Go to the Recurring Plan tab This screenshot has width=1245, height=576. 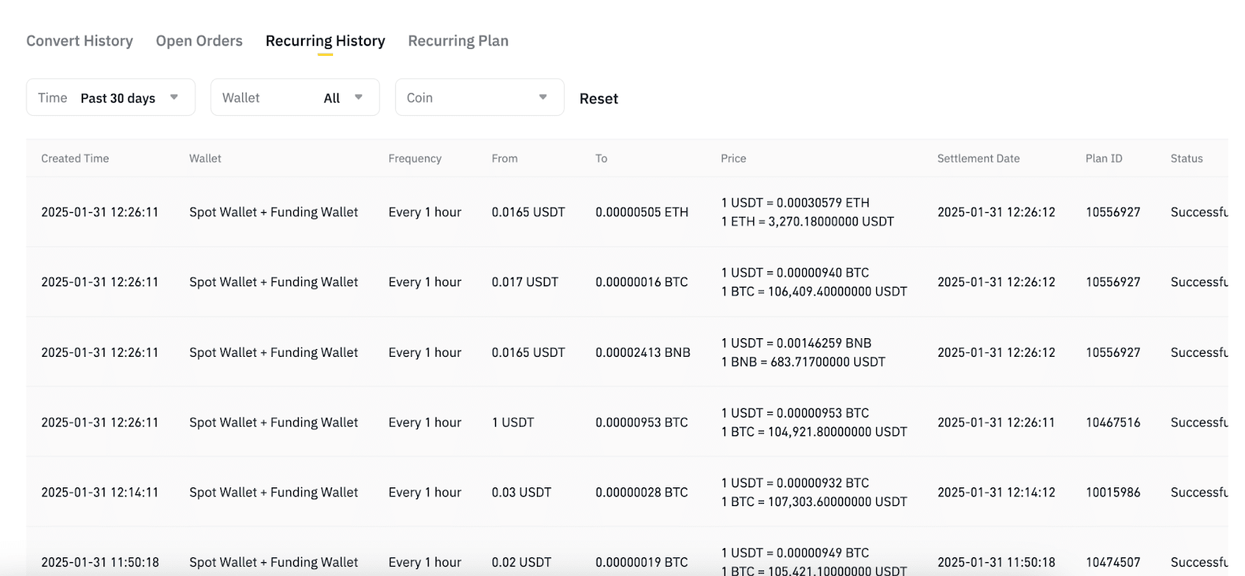tap(458, 41)
